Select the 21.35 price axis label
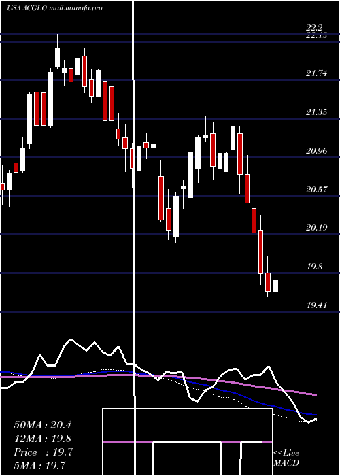 click(317, 112)
